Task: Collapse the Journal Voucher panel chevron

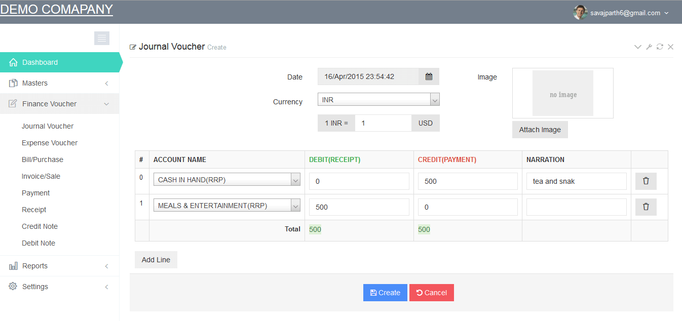Action: tap(638, 47)
